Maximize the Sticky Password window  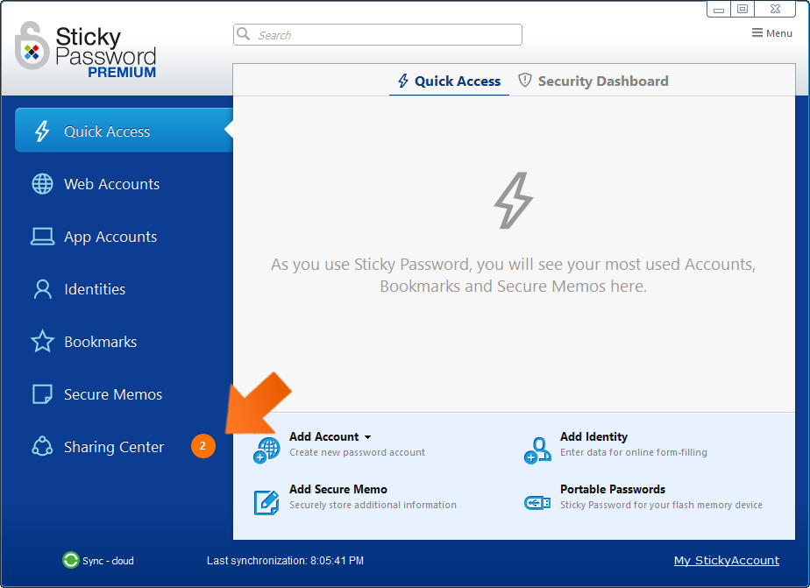(742, 9)
